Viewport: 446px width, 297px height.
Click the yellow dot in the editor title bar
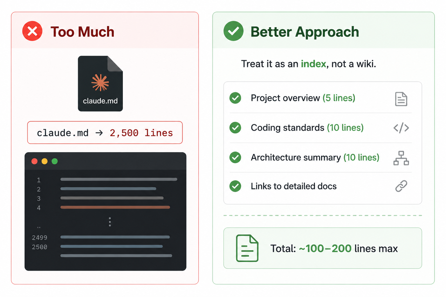click(x=44, y=161)
